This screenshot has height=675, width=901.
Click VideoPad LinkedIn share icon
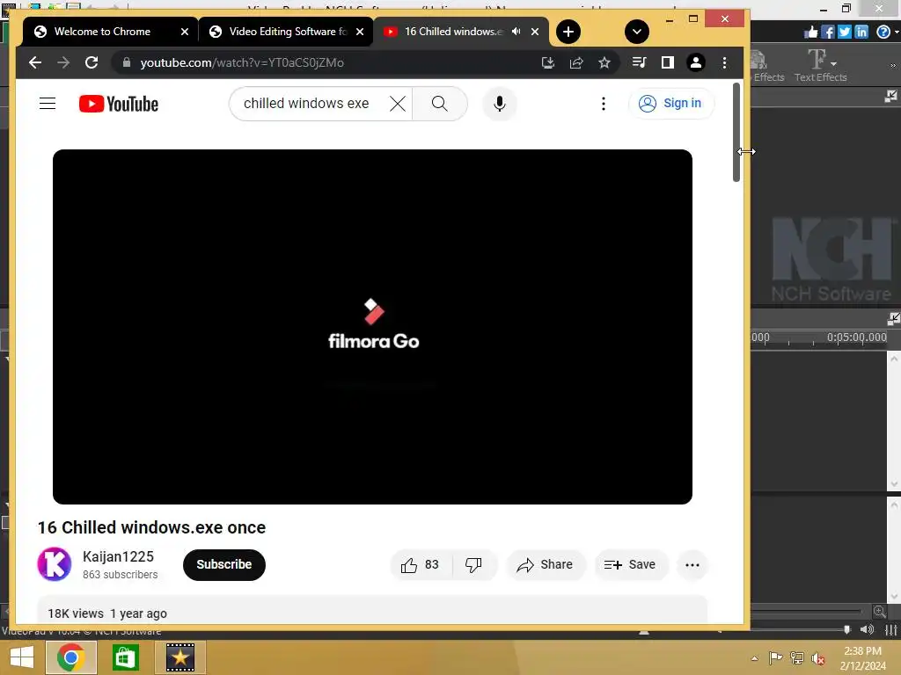[861, 32]
